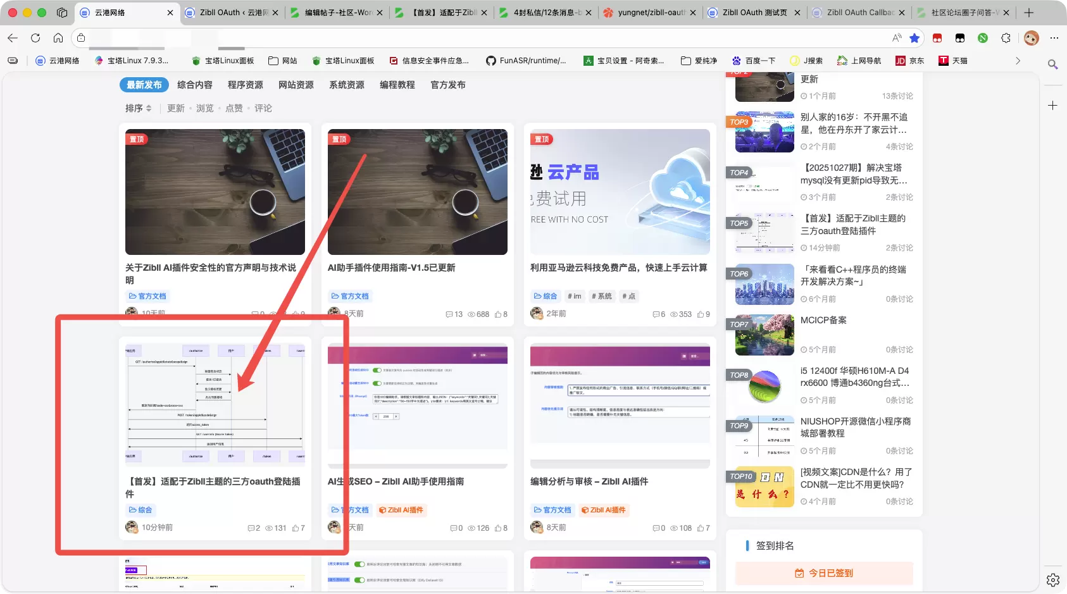The width and height of the screenshot is (1067, 594).
Task: Open the 网站 bookmark folder
Action: 283,61
